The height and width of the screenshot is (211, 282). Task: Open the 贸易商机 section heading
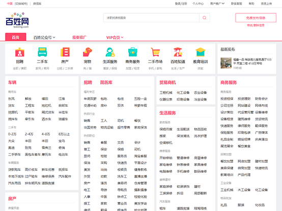click(167, 82)
